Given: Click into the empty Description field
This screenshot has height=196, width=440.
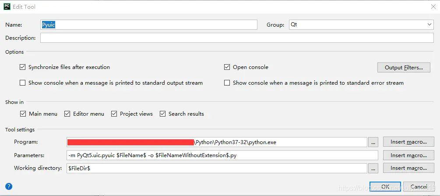Looking at the screenshot, I should (x=237, y=38).
